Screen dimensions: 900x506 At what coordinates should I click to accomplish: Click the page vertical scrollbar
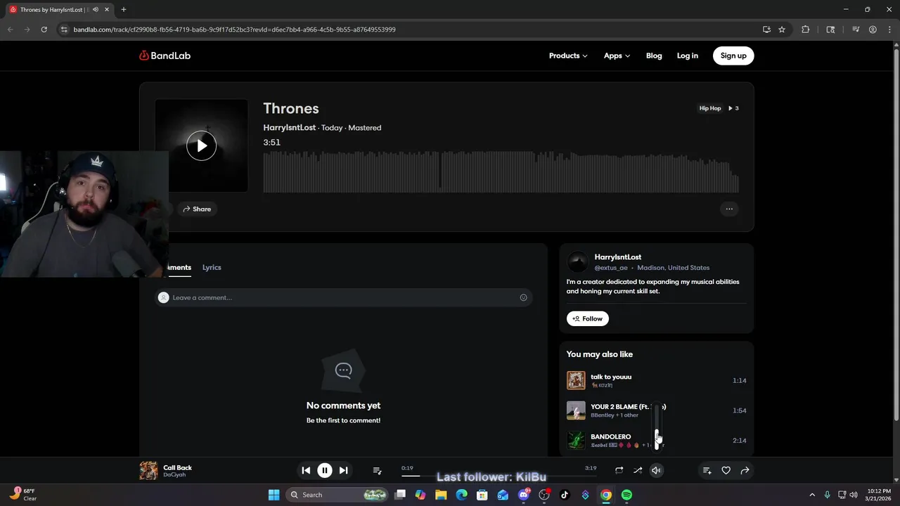pyautogui.click(x=896, y=235)
